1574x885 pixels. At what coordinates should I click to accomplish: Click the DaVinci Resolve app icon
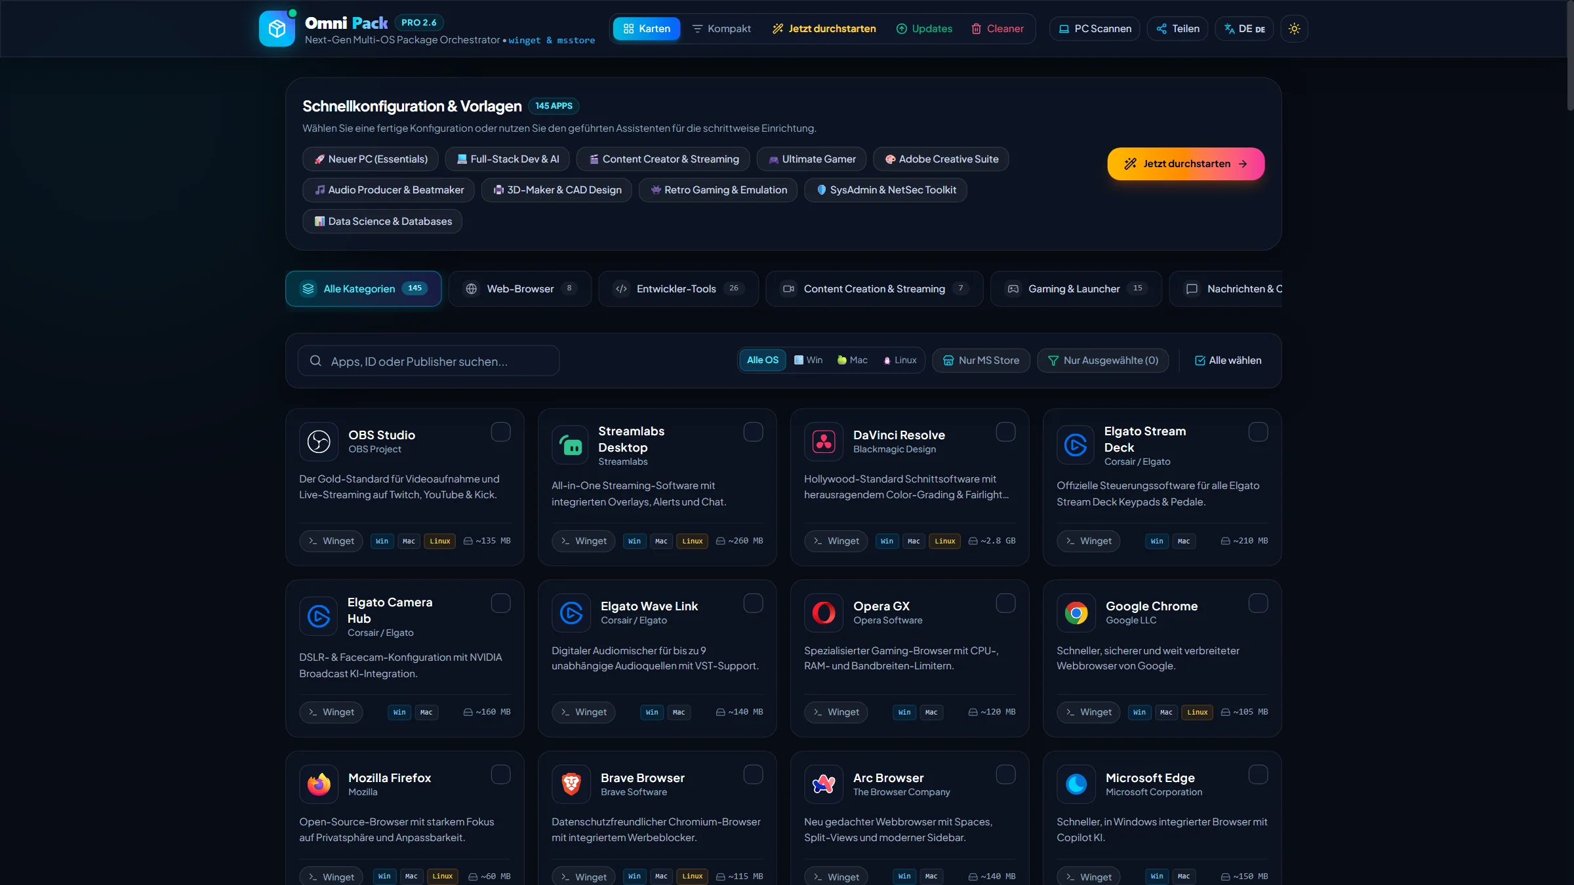click(824, 441)
